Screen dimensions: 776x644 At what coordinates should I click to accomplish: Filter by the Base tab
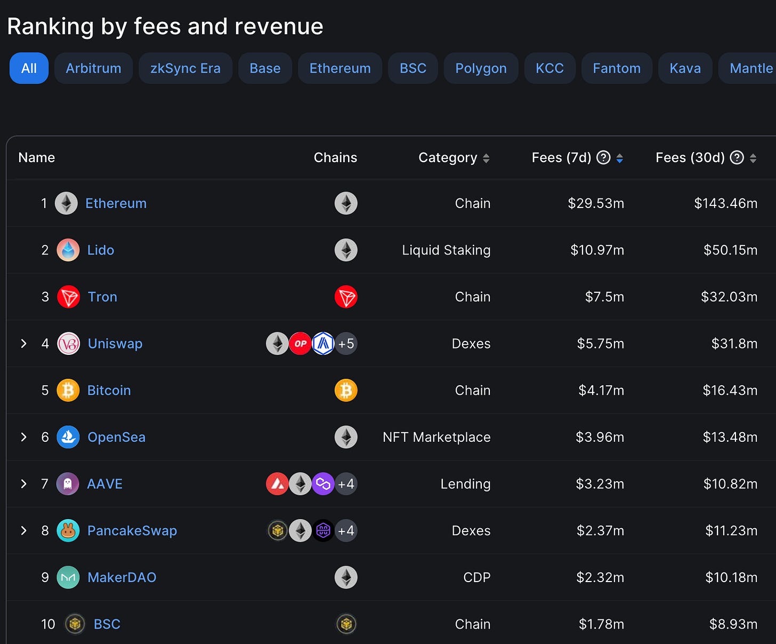265,68
